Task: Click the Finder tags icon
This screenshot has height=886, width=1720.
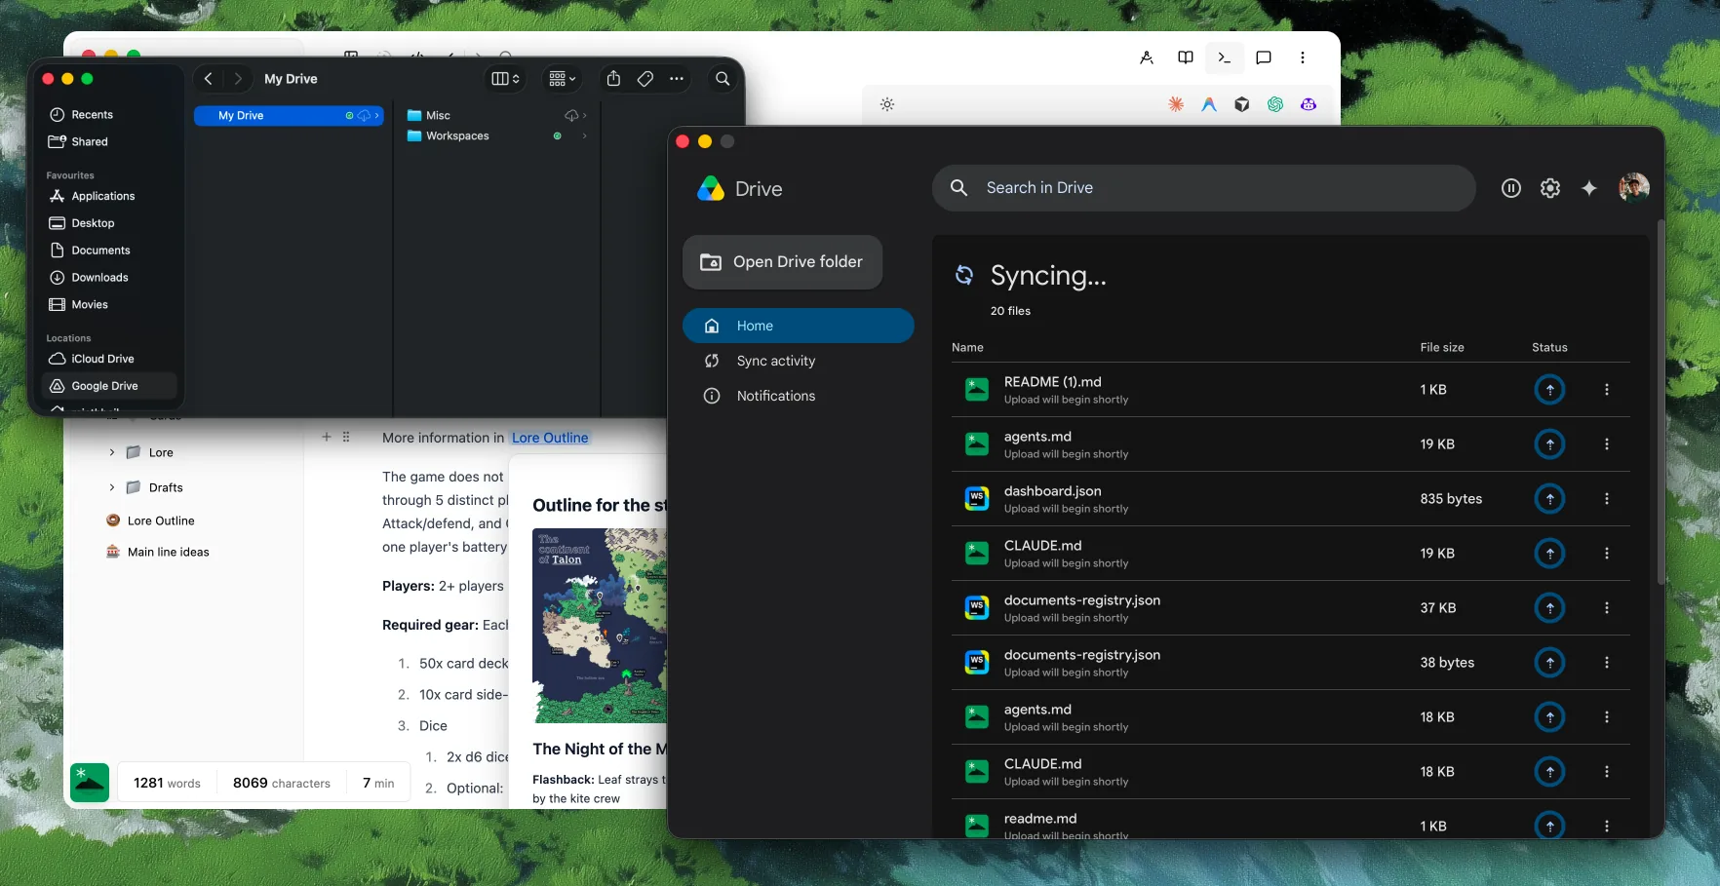Action: tap(645, 79)
